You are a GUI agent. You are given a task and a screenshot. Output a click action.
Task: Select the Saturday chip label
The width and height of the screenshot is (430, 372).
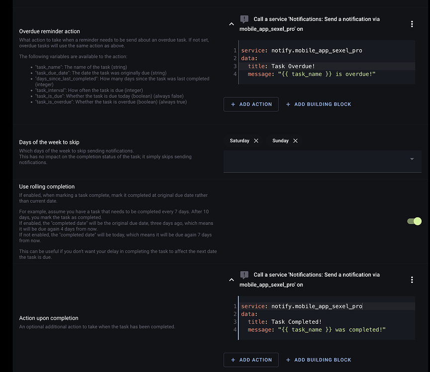tap(240, 141)
